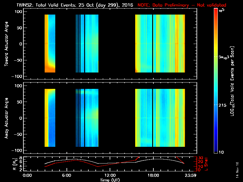Click the vertical color scale bar
Viewport: 243px width, 182px height.
[x=216, y=81]
